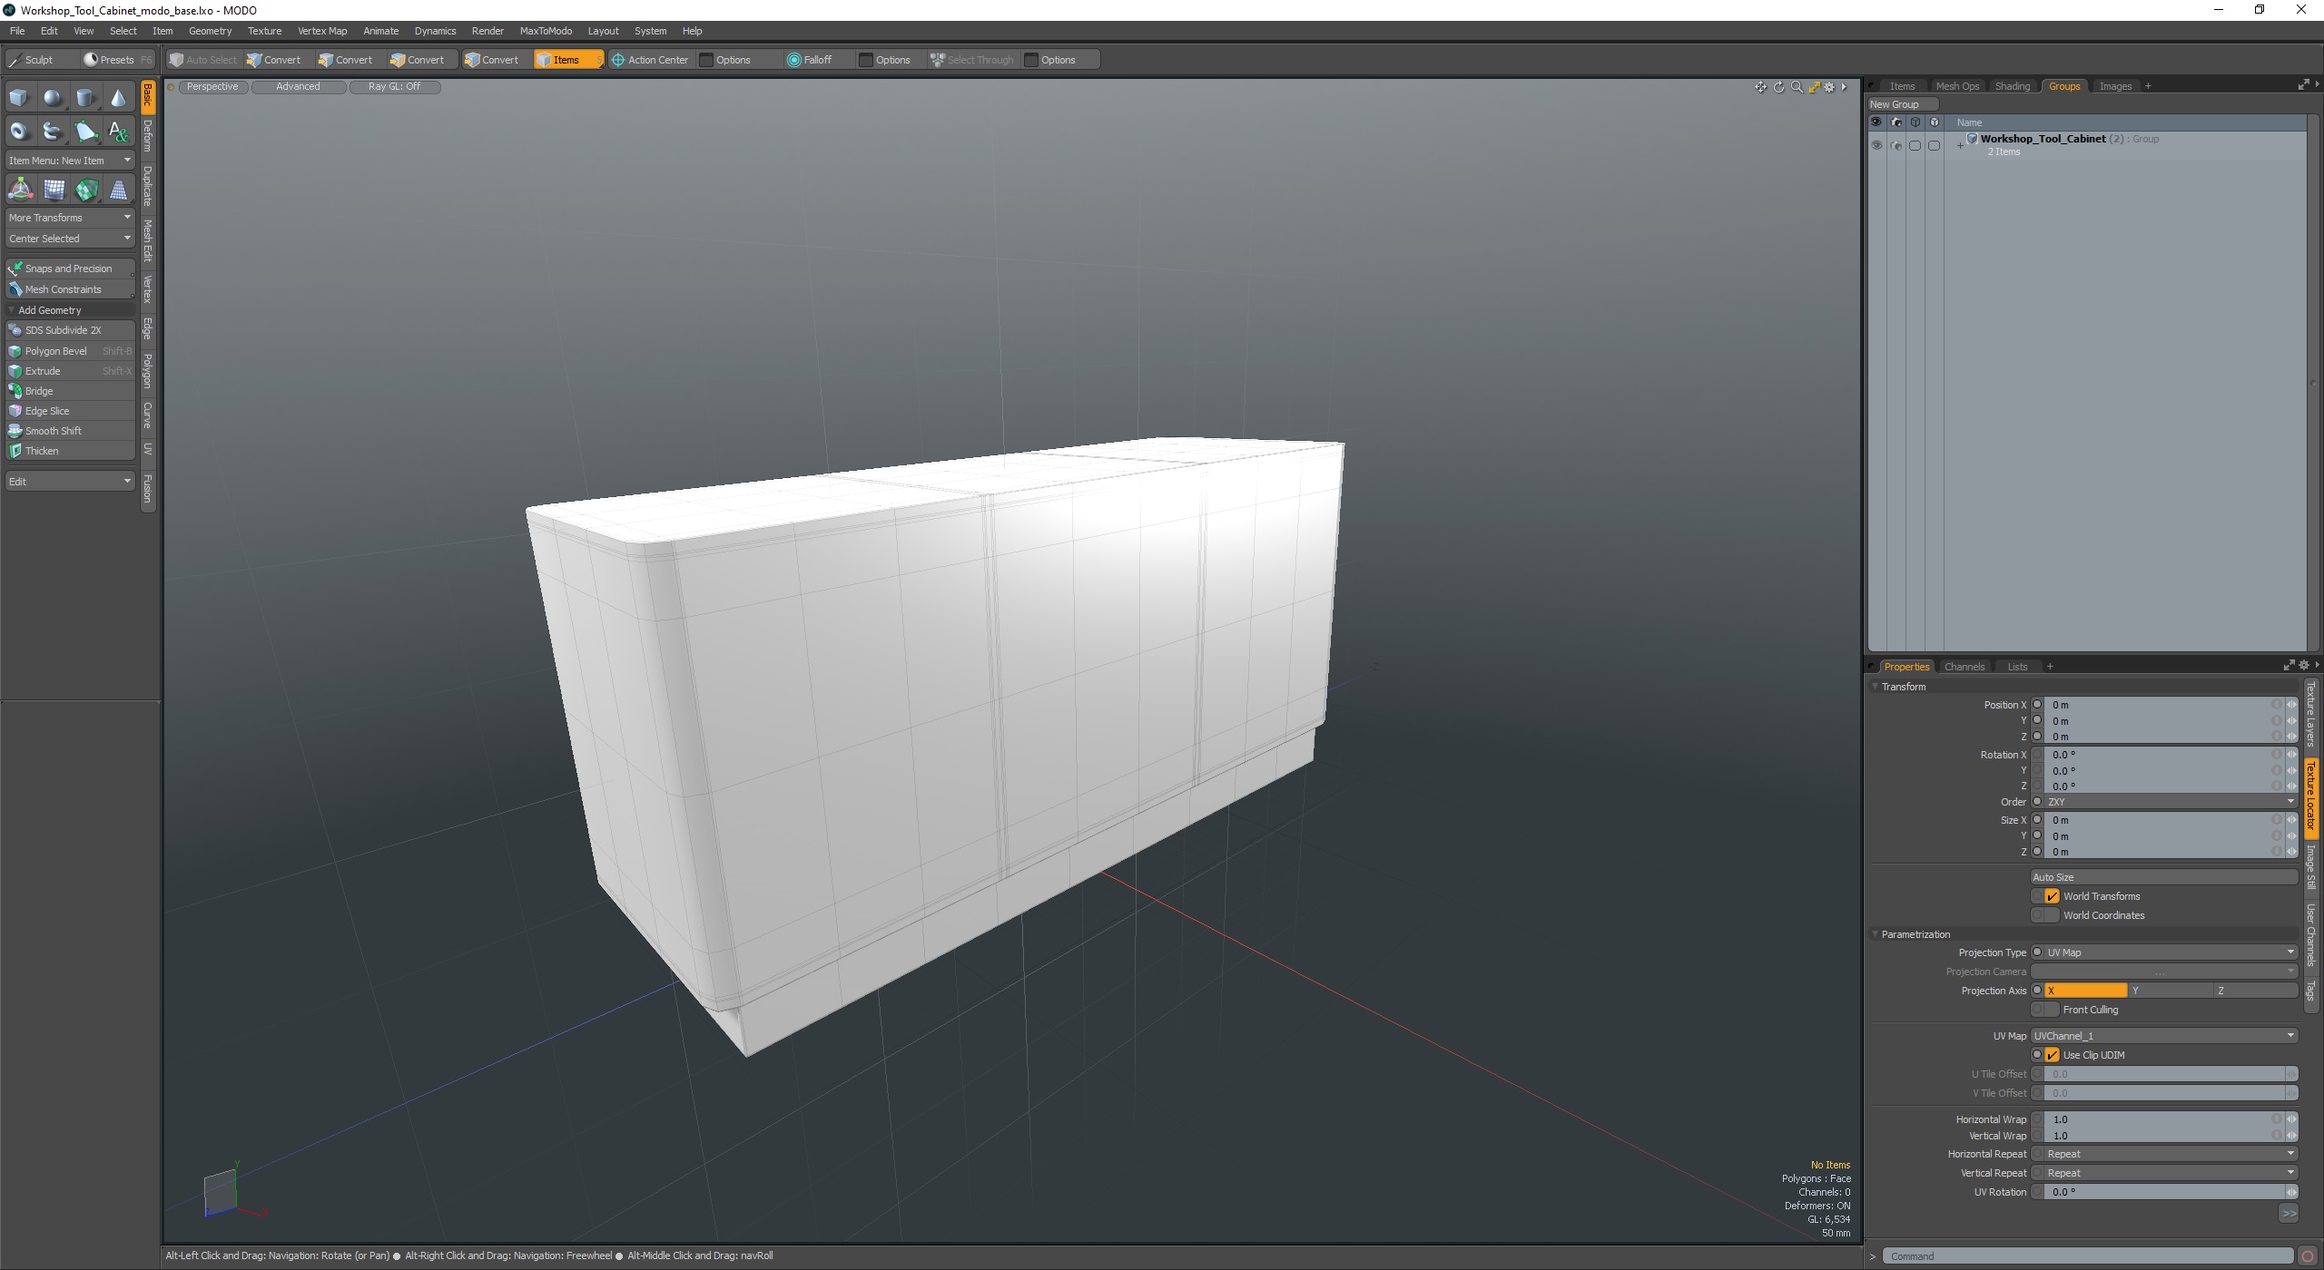Image resolution: width=2324 pixels, height=1270 pixels.
Task: Expand the Workshop_Tool_Cabinet group tree
Action: coord(1960,145)
